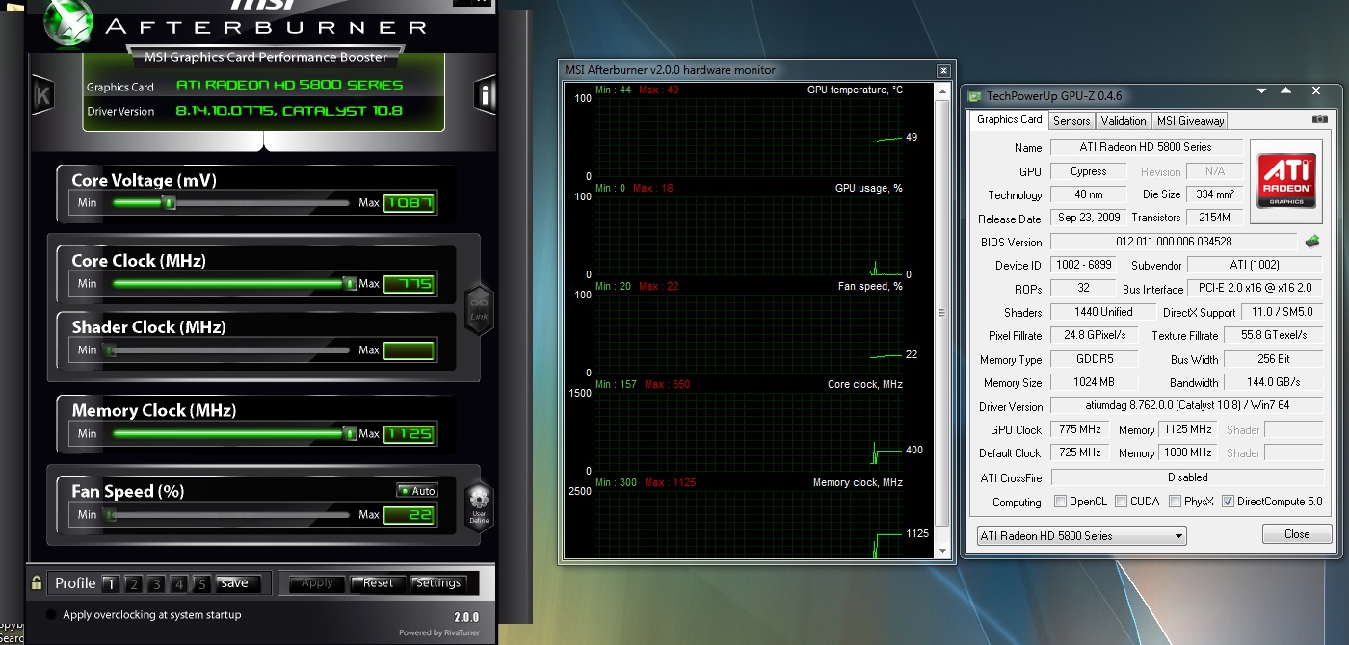Close GPU-Z using the title bar X
The width and height of the screenshot is (1349, 645).
pos(1316,90)
